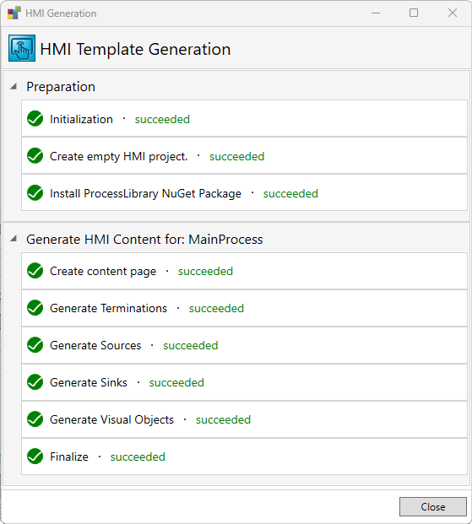The image size is (472, 524).
Task: Click the 'HMI Template Generation' header title
Action: click(135, 50)
